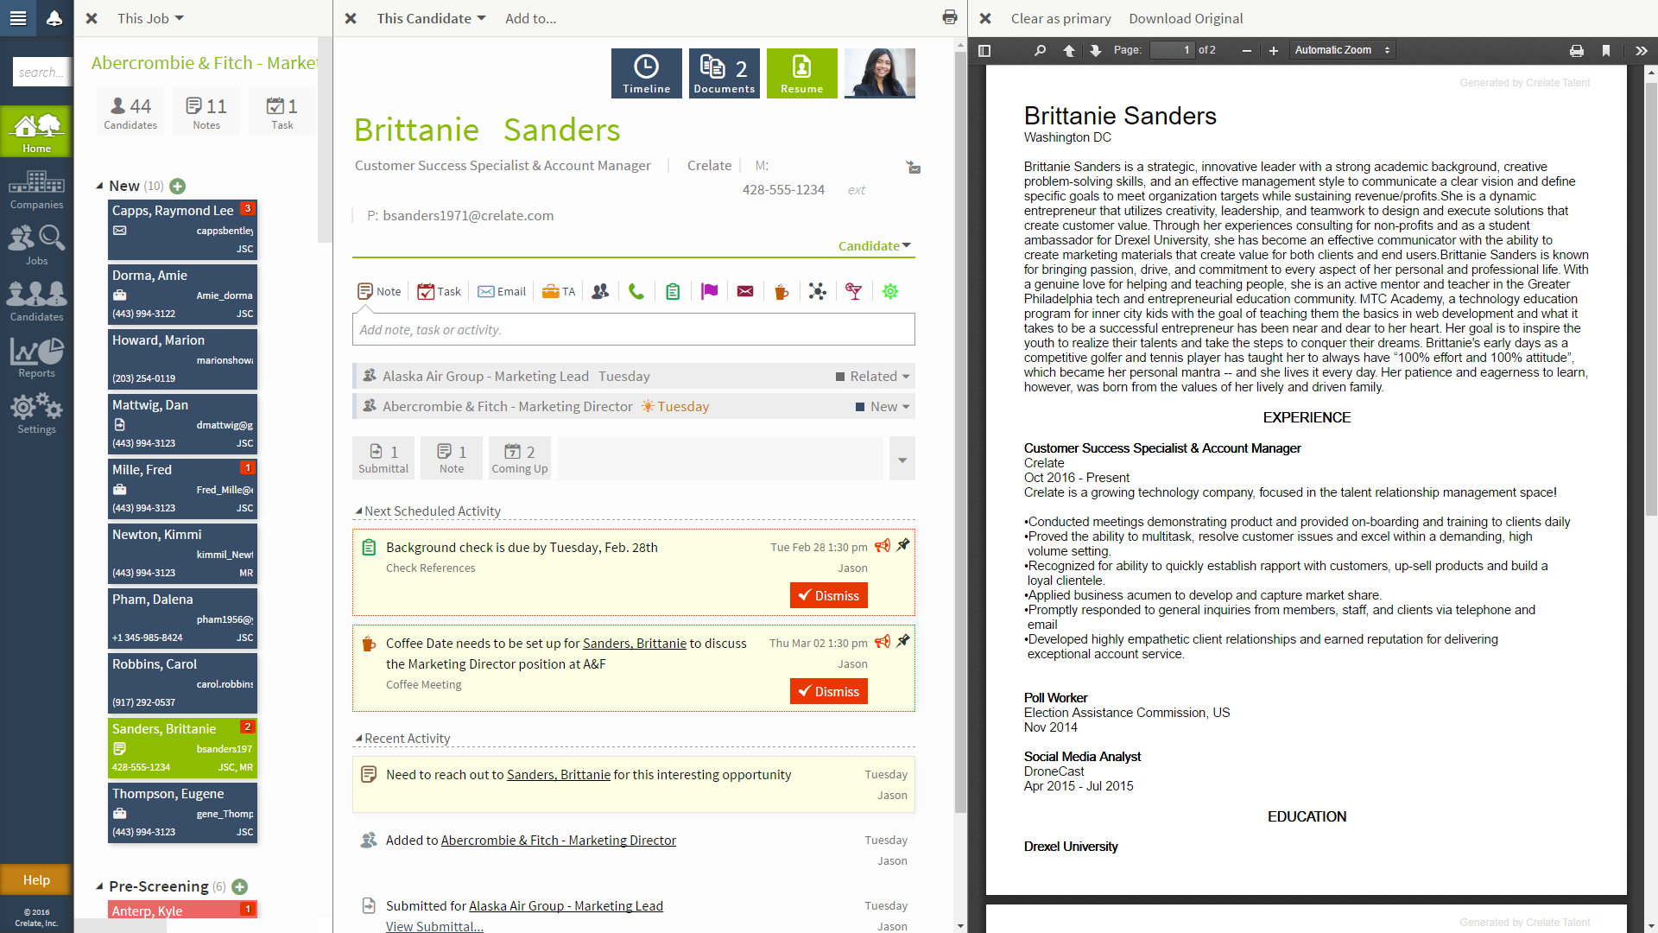Viewport: 1658px width, 933px height.
Task: Click the print icon in candidate header
Action: click(950, 17)
